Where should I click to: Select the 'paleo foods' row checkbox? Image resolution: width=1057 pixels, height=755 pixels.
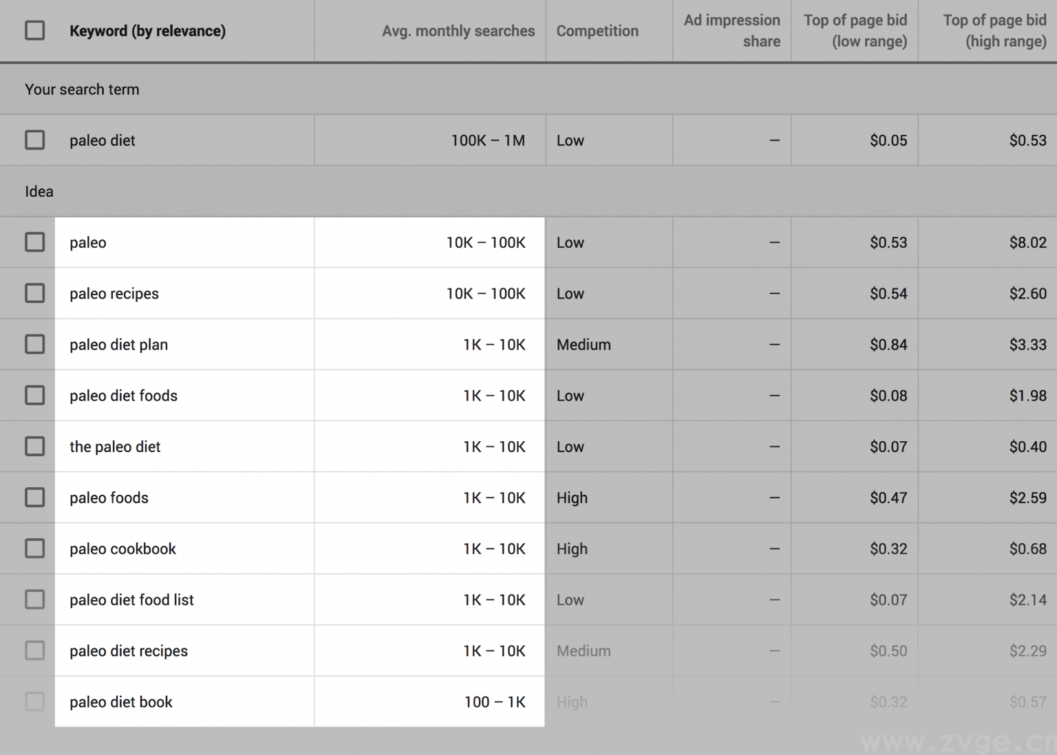(x=34, y=497)
